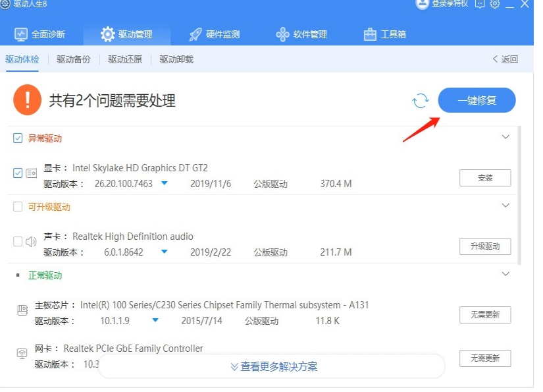Check the 可升级驱动 category checkbox
The image size is (543, 392).
pyautogui.click(x=18, y=207)
